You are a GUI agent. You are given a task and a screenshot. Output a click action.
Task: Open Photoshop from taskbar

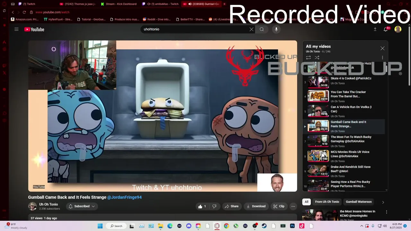293,226
